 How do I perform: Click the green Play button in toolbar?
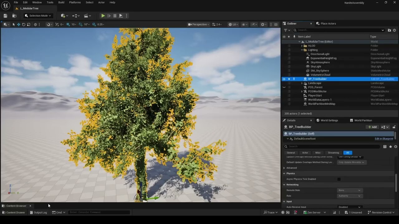(103, 16)
